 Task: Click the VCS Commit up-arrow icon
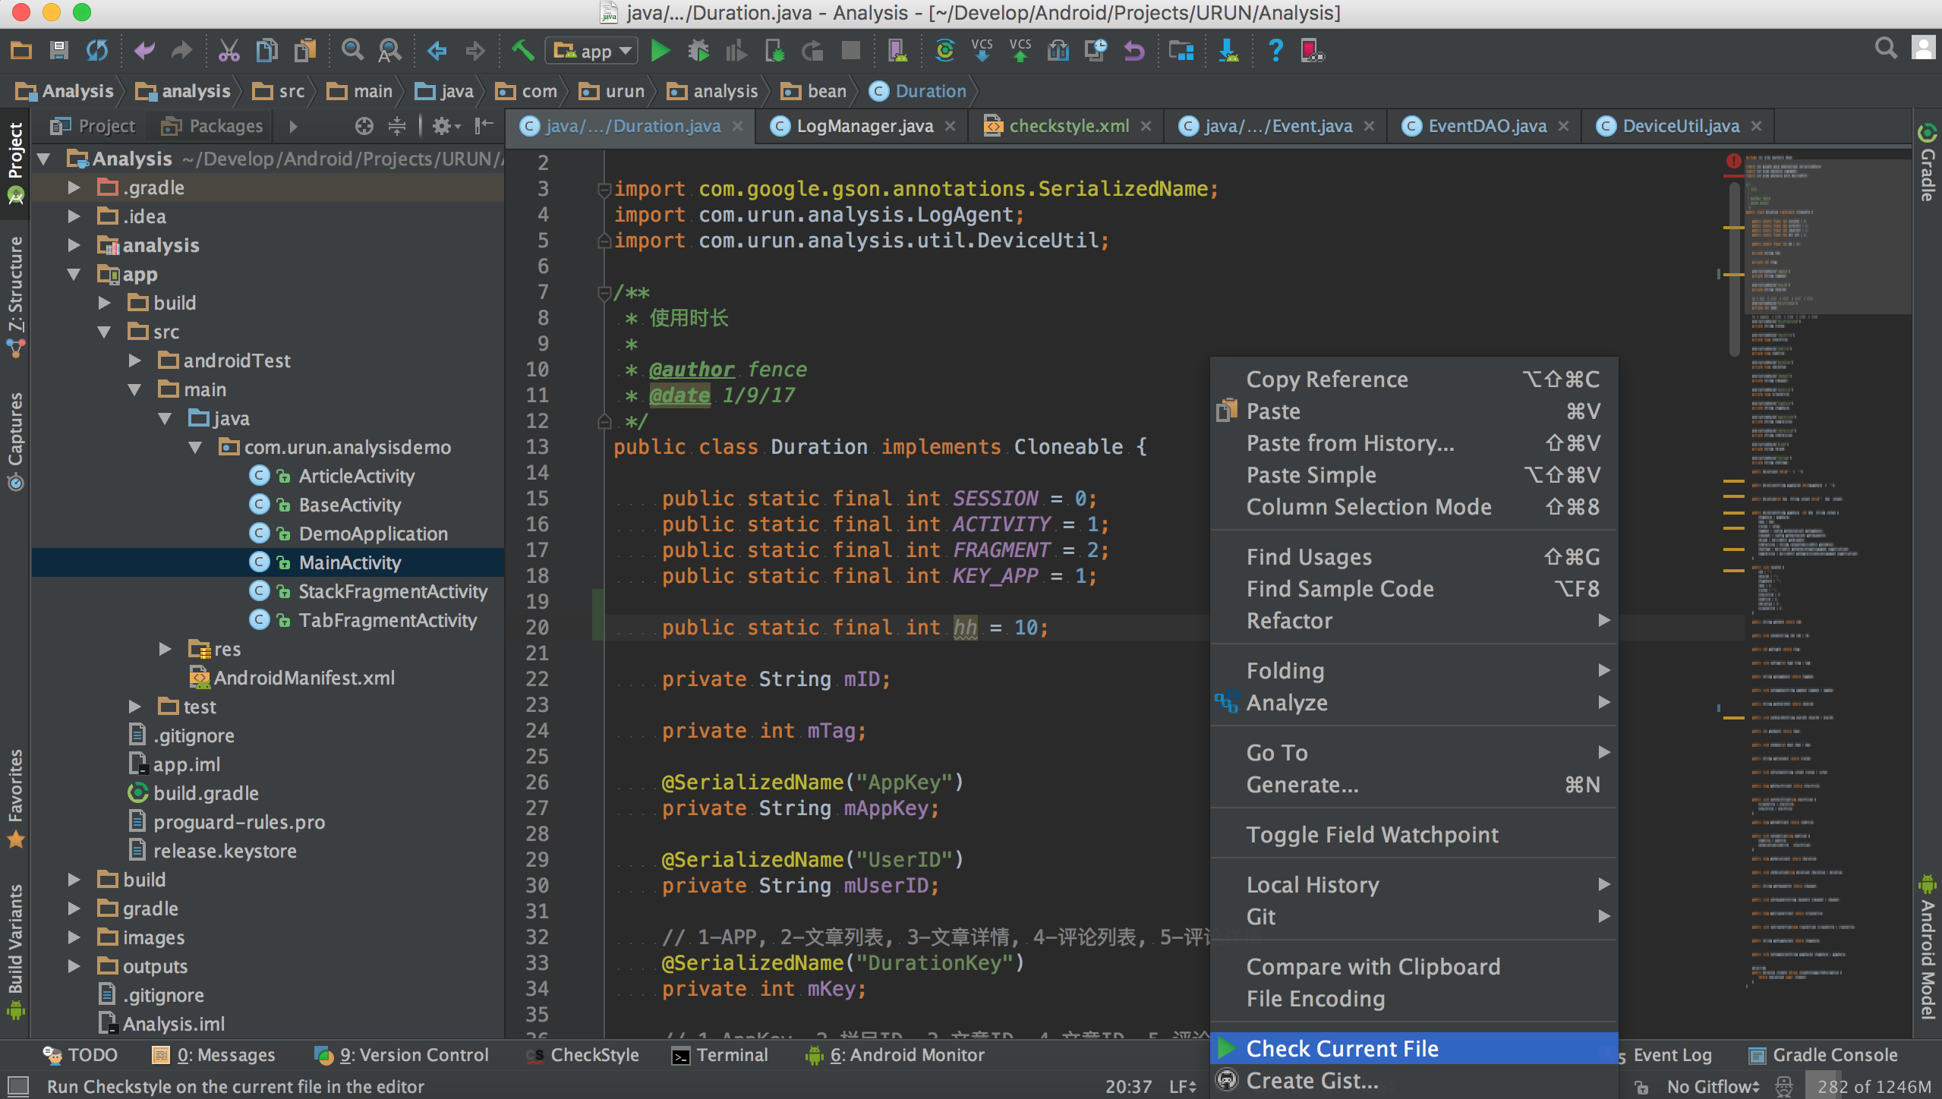click(1020, 51)
